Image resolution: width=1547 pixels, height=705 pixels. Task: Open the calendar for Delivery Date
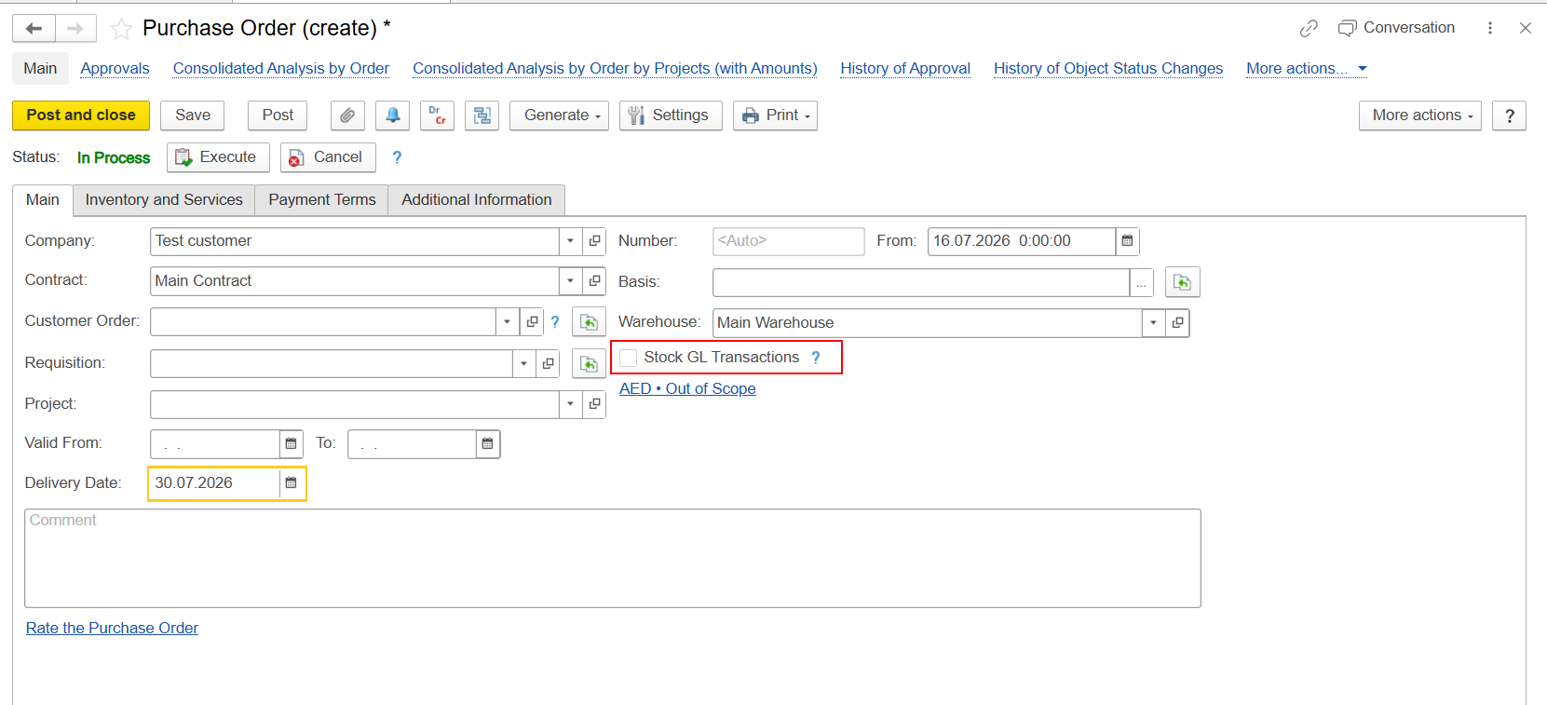291,483
